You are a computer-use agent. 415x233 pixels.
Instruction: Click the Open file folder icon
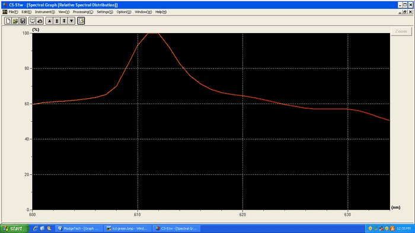click(15, 21)
